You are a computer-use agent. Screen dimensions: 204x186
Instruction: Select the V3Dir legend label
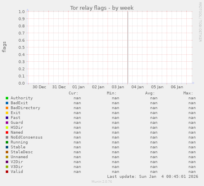(17, 167)
